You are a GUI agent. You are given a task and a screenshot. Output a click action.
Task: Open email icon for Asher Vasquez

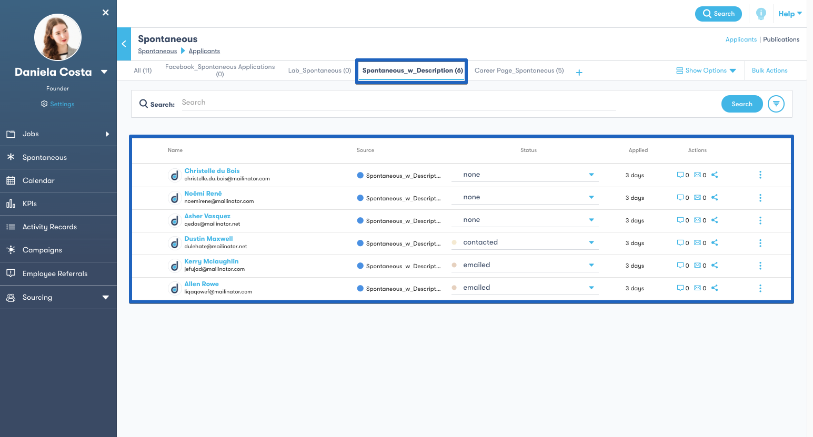697,220
